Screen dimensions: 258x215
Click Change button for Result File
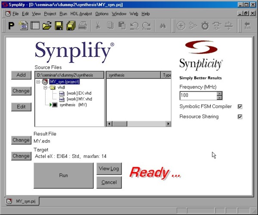click(x=21, y=140)
